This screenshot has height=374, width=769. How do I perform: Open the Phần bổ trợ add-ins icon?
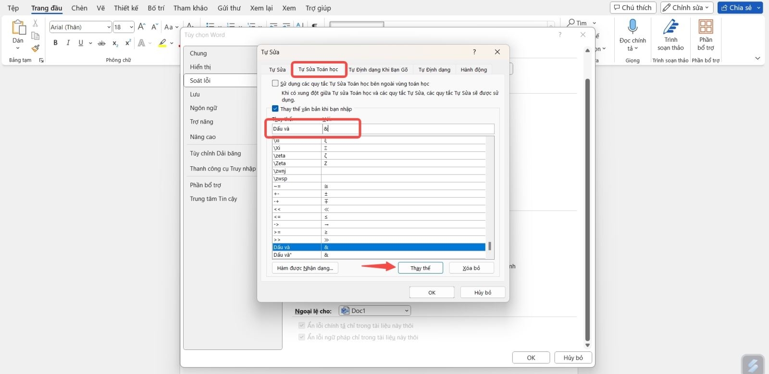coord(706,26)
